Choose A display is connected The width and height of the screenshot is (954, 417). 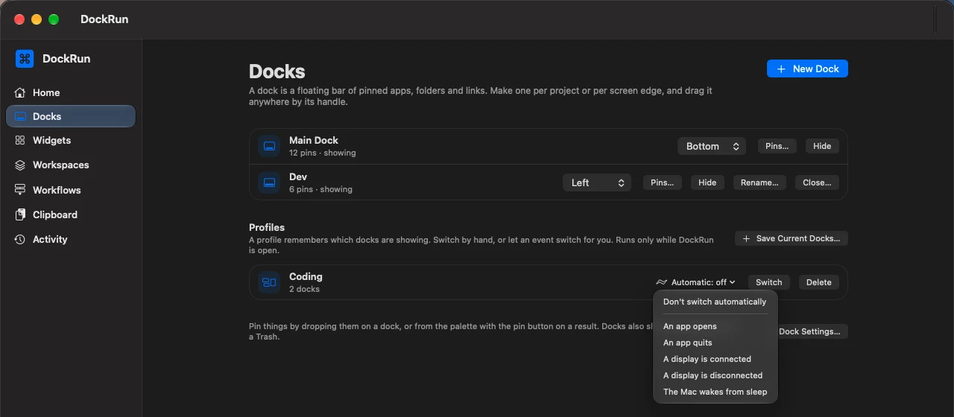point(715,359)
